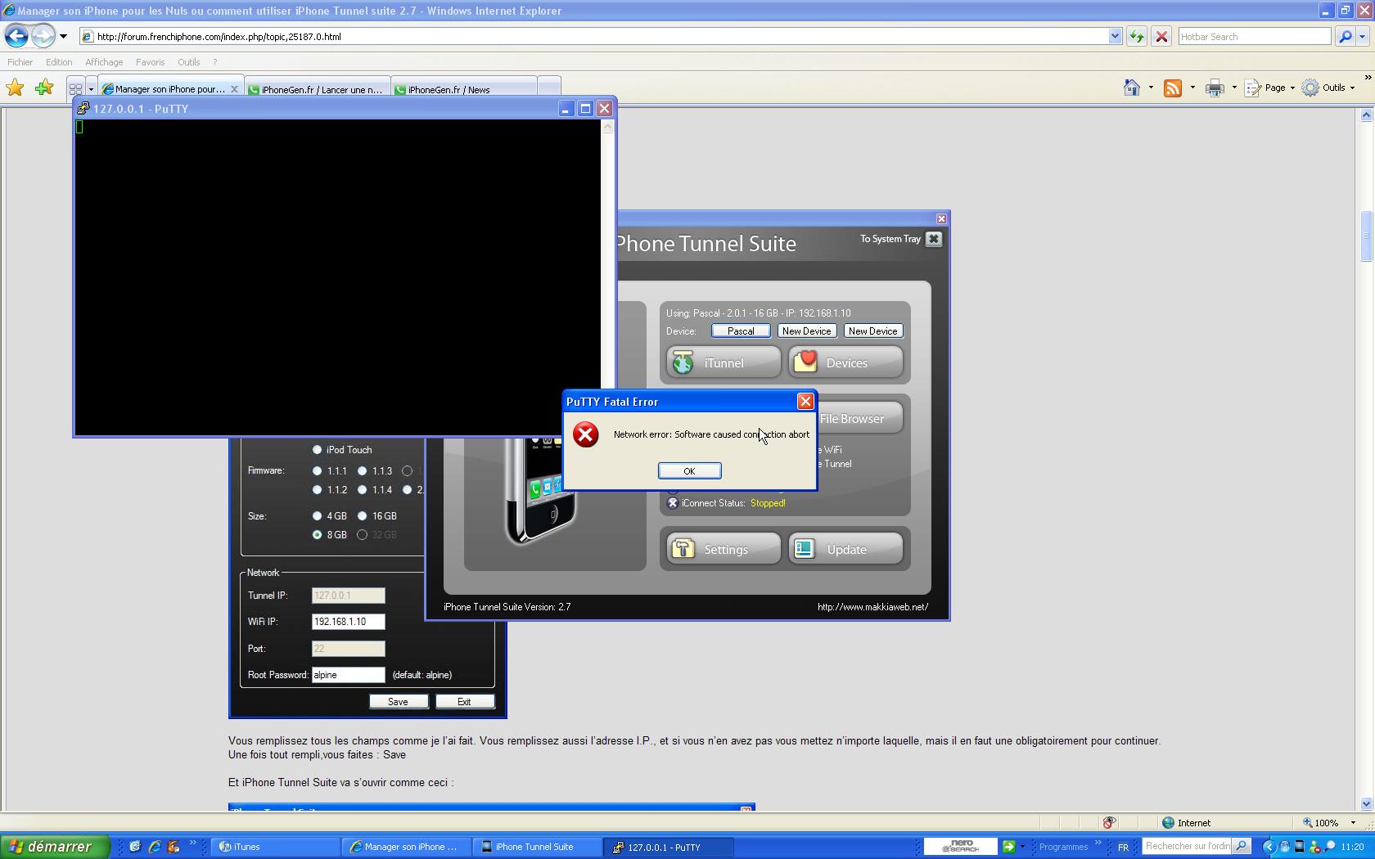Open Internet Explorer quick launch icon
1375x859 pixels.
point(154,847)
